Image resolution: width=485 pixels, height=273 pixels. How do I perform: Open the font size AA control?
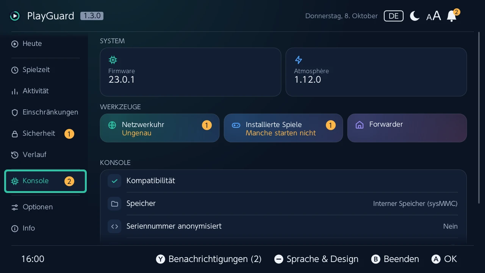click(x=433, y=16)
